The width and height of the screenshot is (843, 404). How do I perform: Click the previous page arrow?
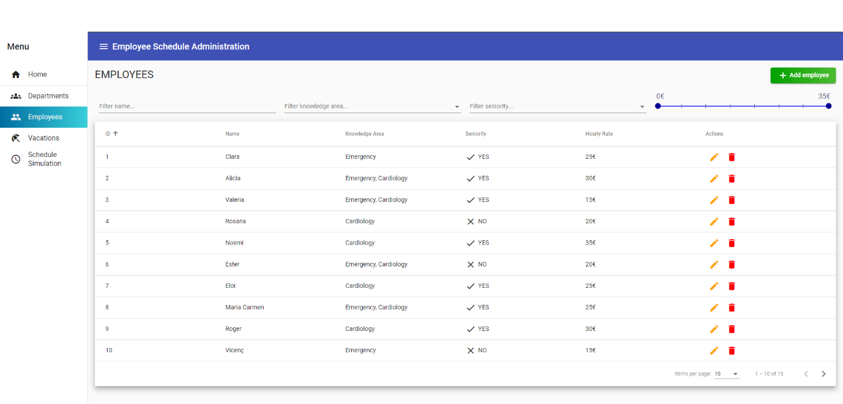point(806,374)
